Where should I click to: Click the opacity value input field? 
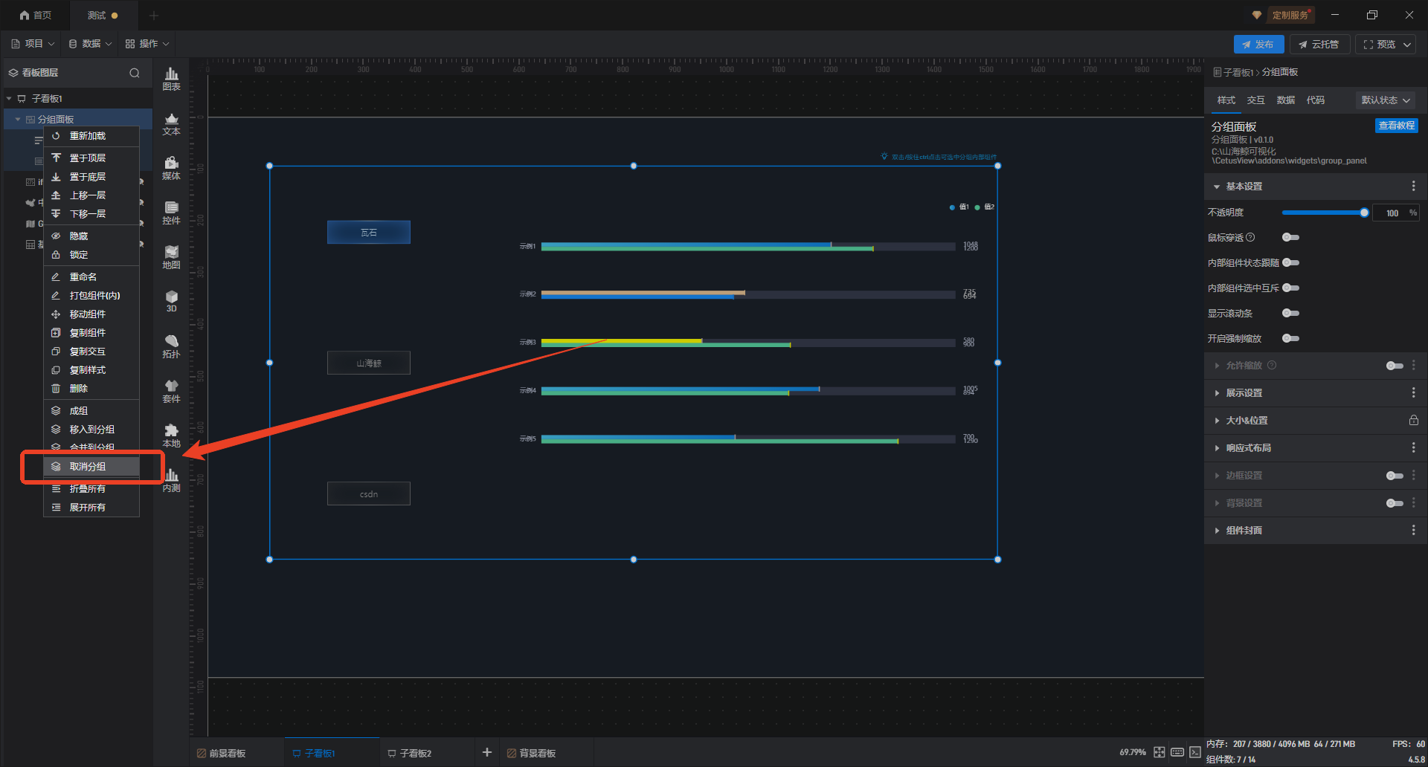[x=1392, y=213]
